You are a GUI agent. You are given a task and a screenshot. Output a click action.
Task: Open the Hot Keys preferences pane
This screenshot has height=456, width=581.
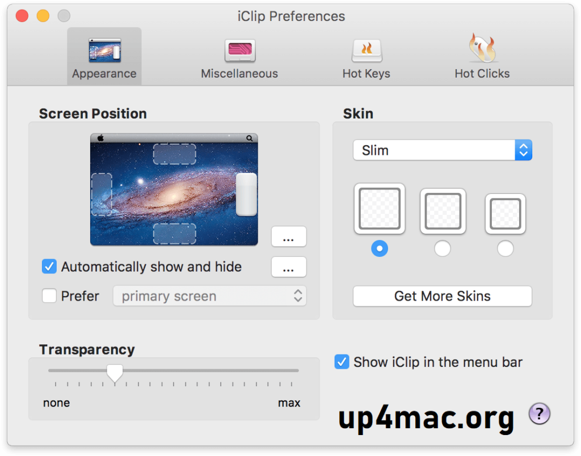(367, 56)
